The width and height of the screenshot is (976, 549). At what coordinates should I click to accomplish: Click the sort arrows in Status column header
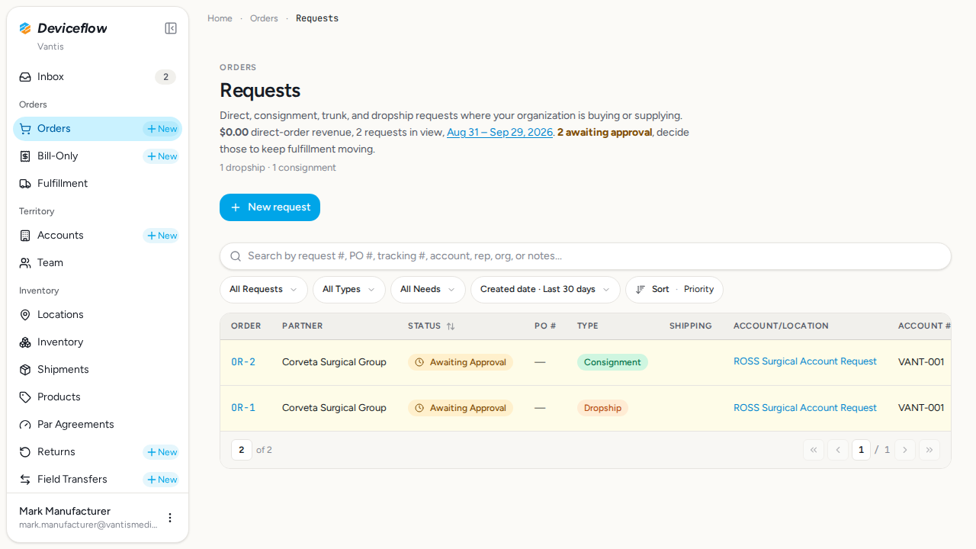pyautogui.click(x=451, y=326)
